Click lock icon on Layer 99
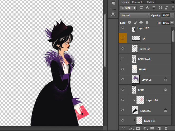This screenshot has width=175, height=131. click(x=165, y=110)
